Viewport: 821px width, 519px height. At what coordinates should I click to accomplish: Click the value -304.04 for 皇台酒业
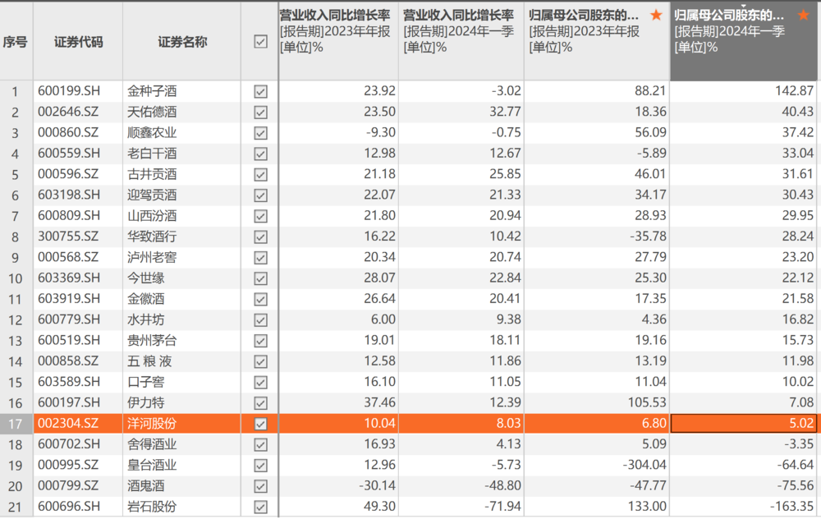(x=644, y=465)
